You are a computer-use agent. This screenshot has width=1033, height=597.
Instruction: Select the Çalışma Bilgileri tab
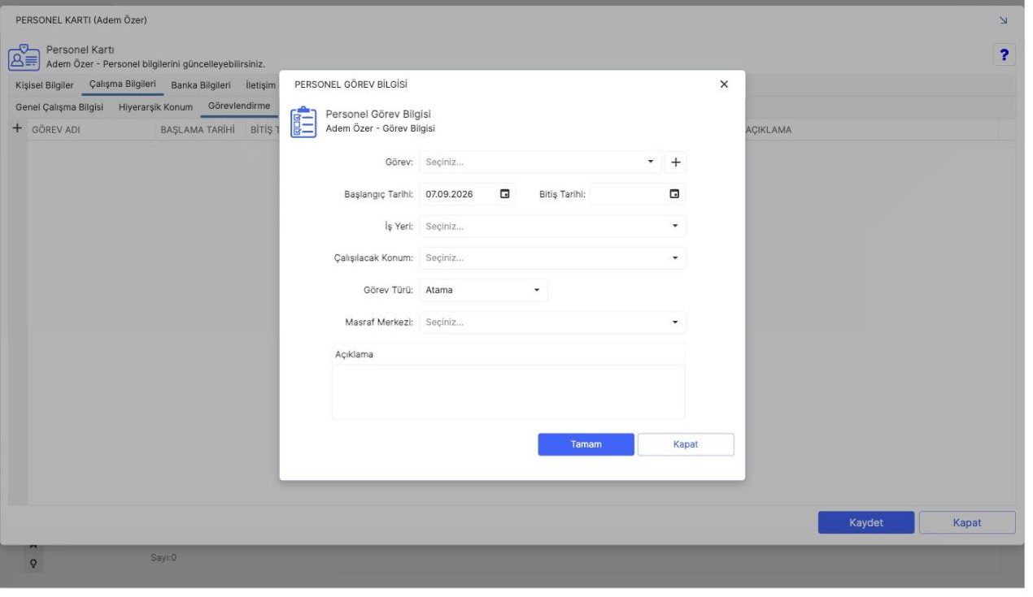click(123, 84)
